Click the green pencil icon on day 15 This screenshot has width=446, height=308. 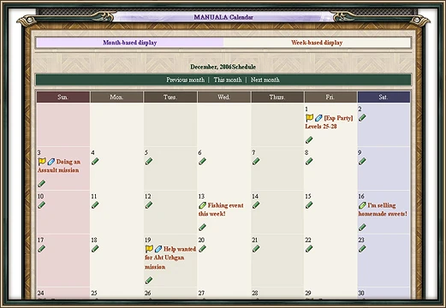click(309, 205)
